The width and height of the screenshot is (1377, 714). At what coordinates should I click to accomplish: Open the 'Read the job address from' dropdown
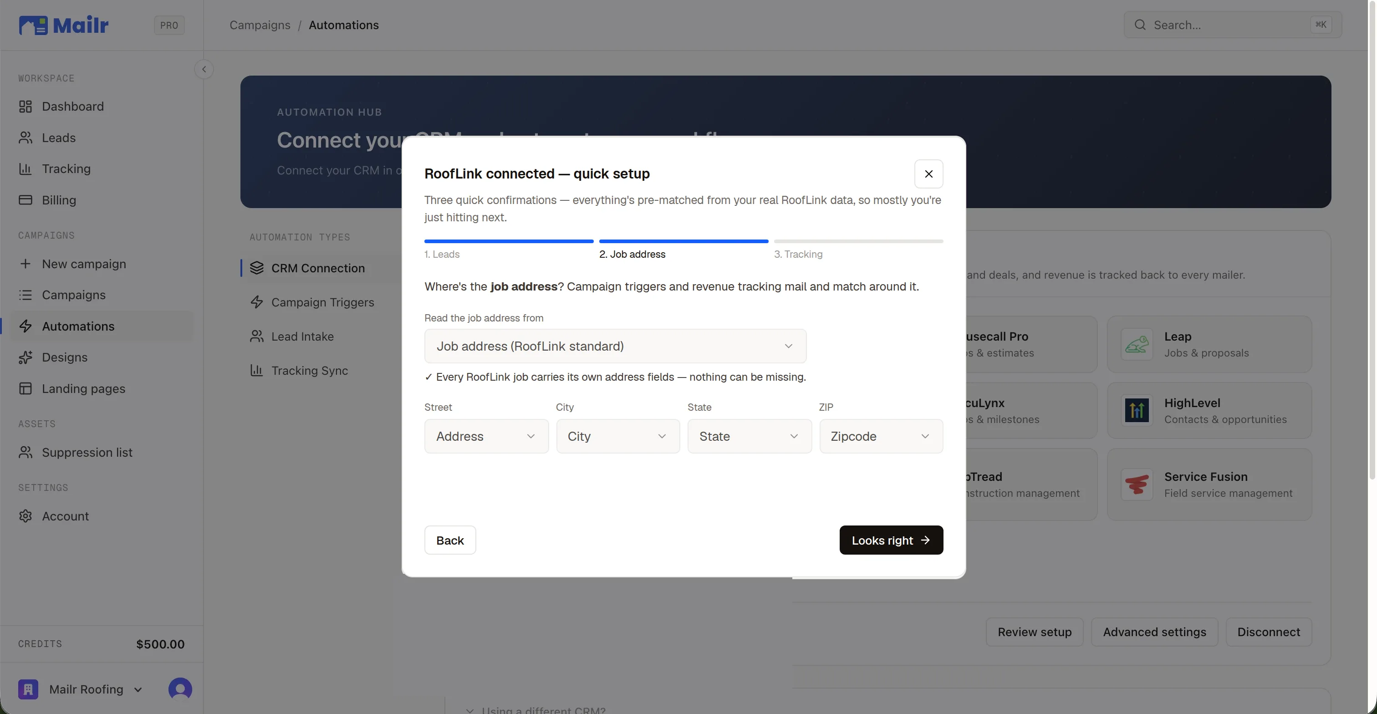click(615, 347)
